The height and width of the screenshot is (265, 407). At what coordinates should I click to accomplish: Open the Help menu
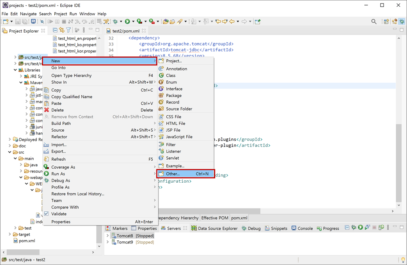pyautogui.click(x=102, y=14)
